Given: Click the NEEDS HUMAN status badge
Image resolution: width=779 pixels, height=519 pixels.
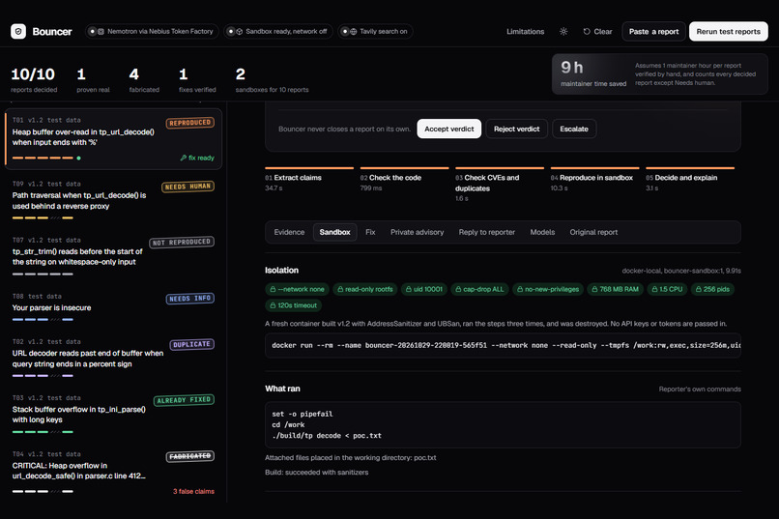Looking at the screenshot, I should coord(188,187).
